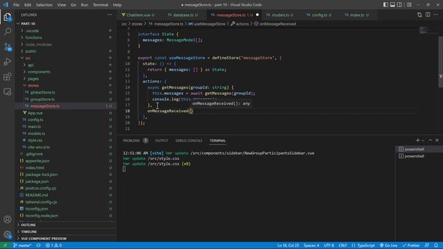Open the Search view icon
Image resolution: width=443 pixels, height=249 pixels.
pyautogui.click(x=8, y=31)
